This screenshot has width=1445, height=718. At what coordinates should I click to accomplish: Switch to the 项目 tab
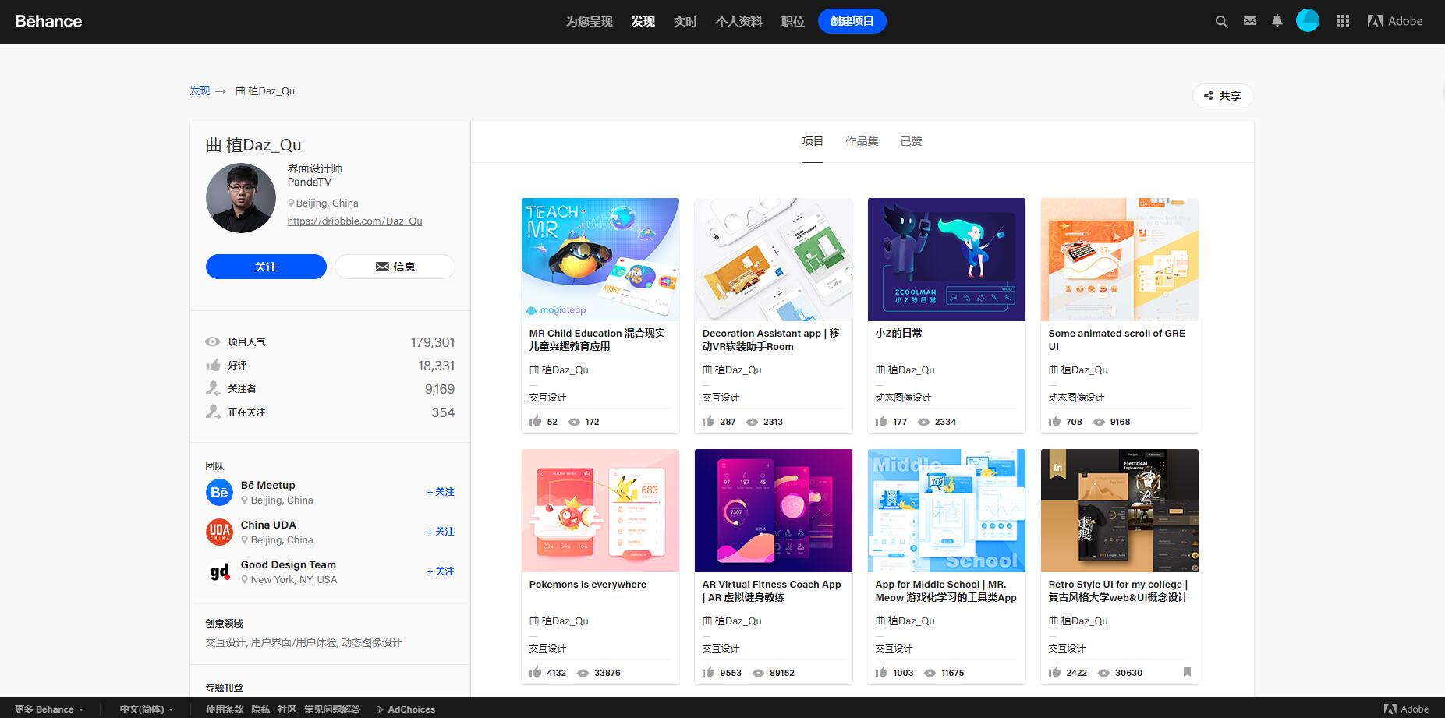(813, 141)
